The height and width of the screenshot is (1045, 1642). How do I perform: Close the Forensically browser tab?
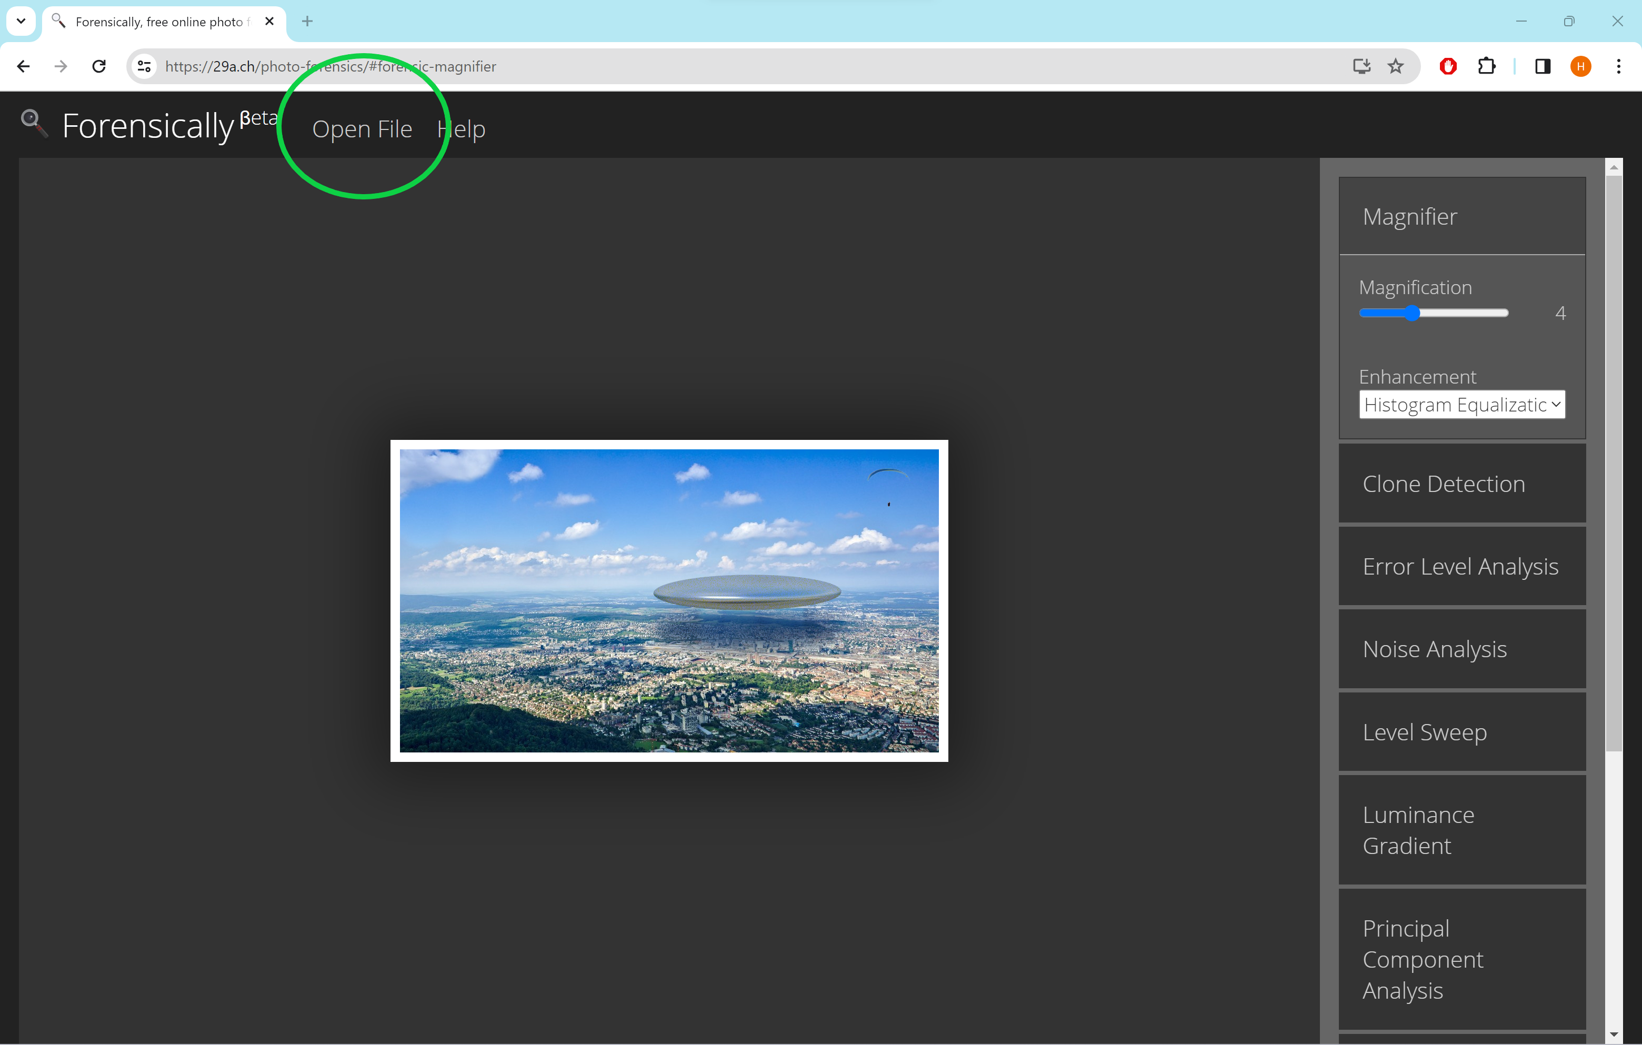point(269,21)
